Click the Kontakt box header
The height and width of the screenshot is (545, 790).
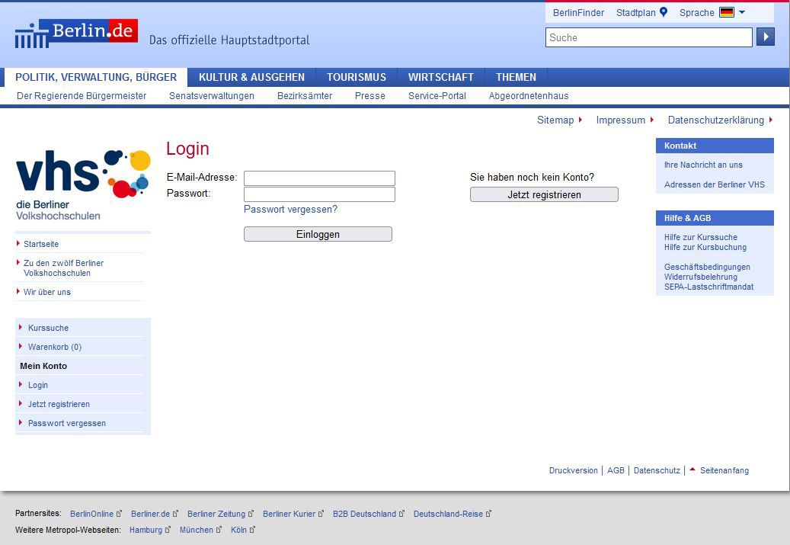pyautogui.click(x=715, y=146)
